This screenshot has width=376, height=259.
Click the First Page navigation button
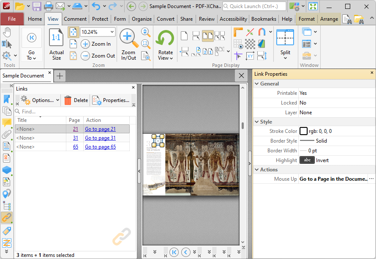[x=174, y=252]
